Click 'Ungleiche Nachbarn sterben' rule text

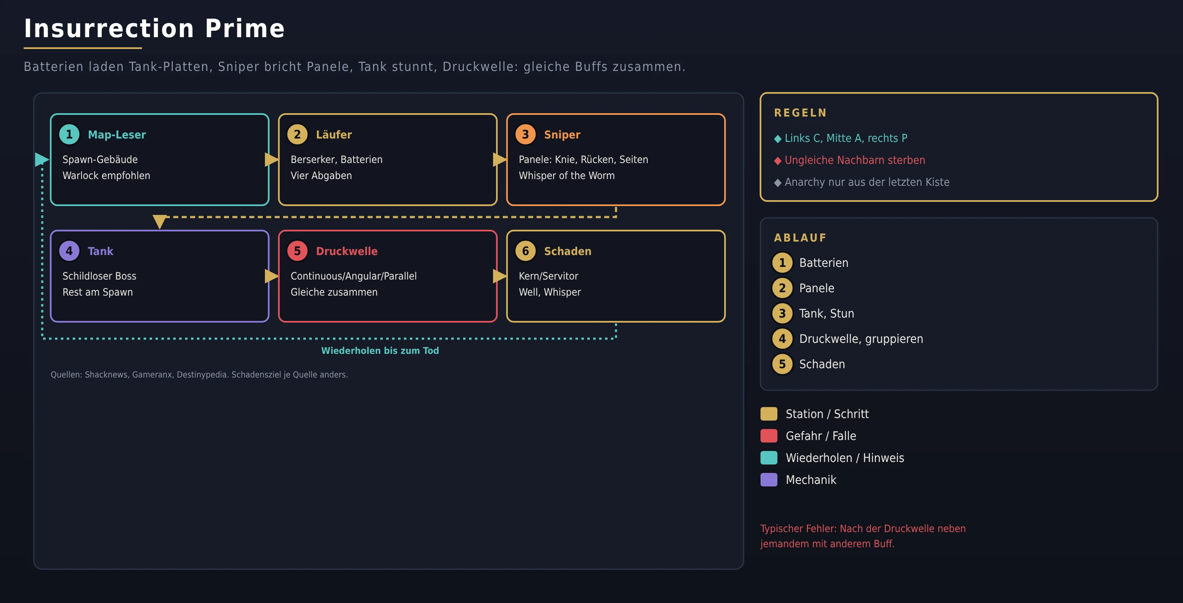[855, 160]
